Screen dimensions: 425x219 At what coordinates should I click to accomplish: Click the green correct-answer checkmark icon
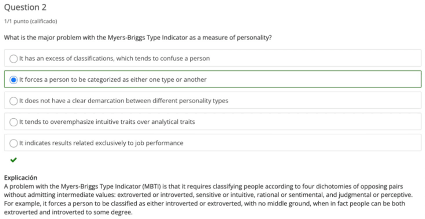pos(13,160)
